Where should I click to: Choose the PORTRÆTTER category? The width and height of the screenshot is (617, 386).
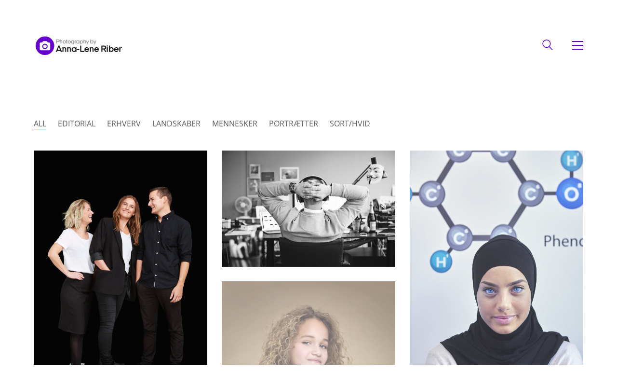point(294,124)
